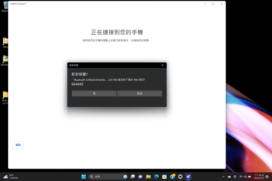Click the heading 正在連接到您的手機
The width and height of the screenshot is (272, 181).
117,32
